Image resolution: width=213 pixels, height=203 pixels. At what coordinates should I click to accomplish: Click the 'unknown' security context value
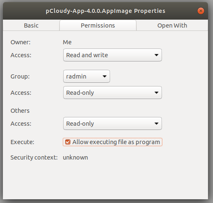75,157
